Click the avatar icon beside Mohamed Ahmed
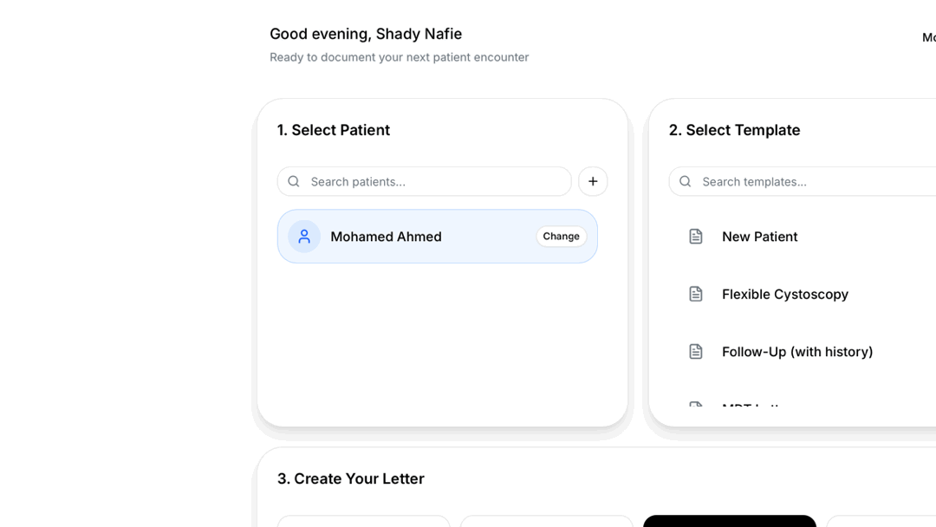Viewport: 936px width, 527px height. tap(304, 237)
